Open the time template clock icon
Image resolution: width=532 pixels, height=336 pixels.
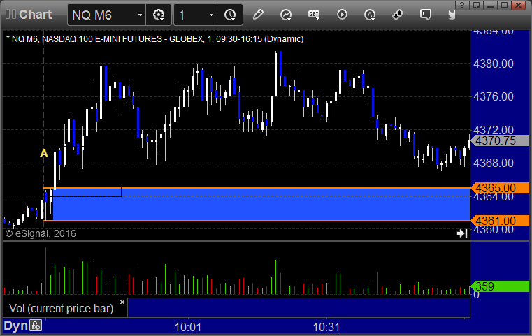(x=230, y=15)
